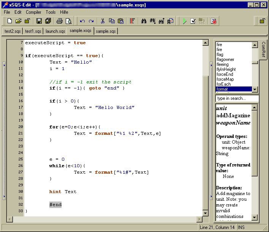The width and height of the screenshot is (269, 232).
Task: Click the red indent/format lines icon
Action: [x=132, y=21]
